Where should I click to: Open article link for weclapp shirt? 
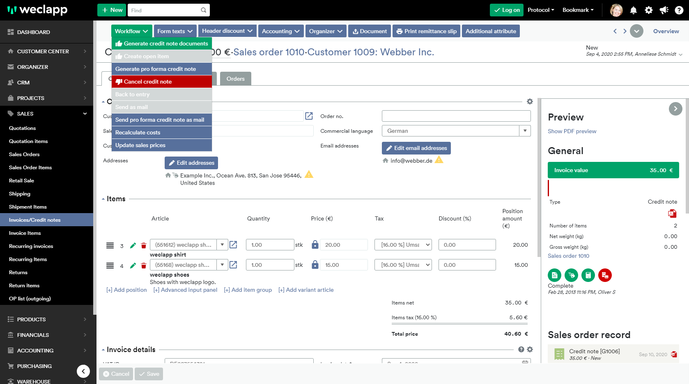233,245
